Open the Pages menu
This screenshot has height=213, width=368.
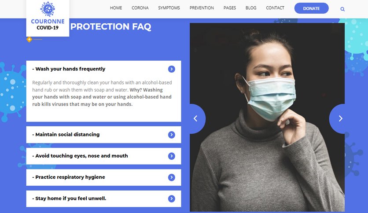230,8
